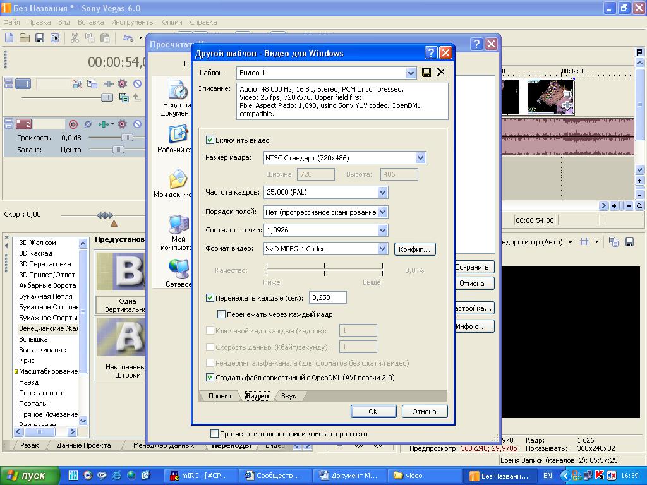
Task: Click the video track 1 level slider handle
Action: click(x=107, y=97)
